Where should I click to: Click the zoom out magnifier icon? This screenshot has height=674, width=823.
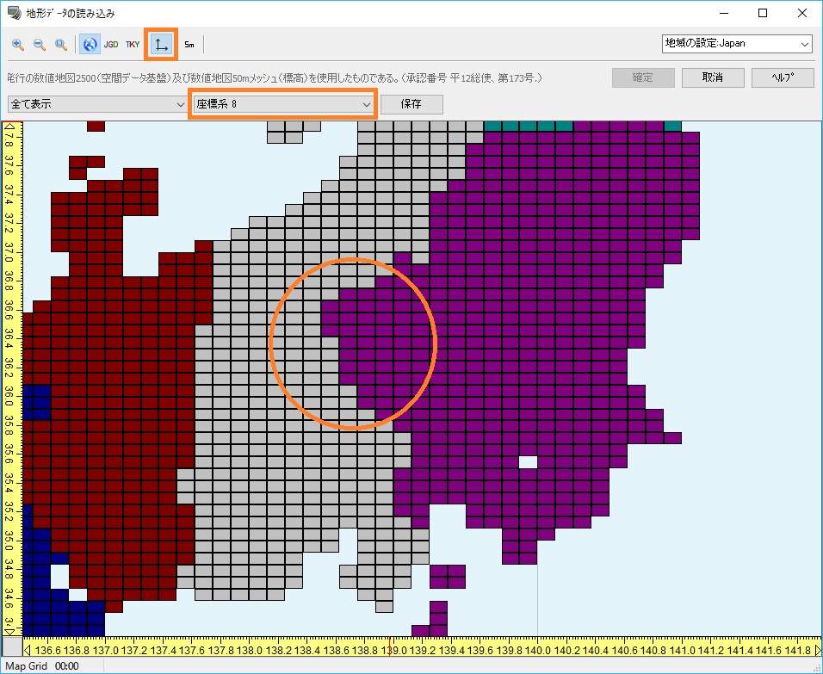point(40,45)
